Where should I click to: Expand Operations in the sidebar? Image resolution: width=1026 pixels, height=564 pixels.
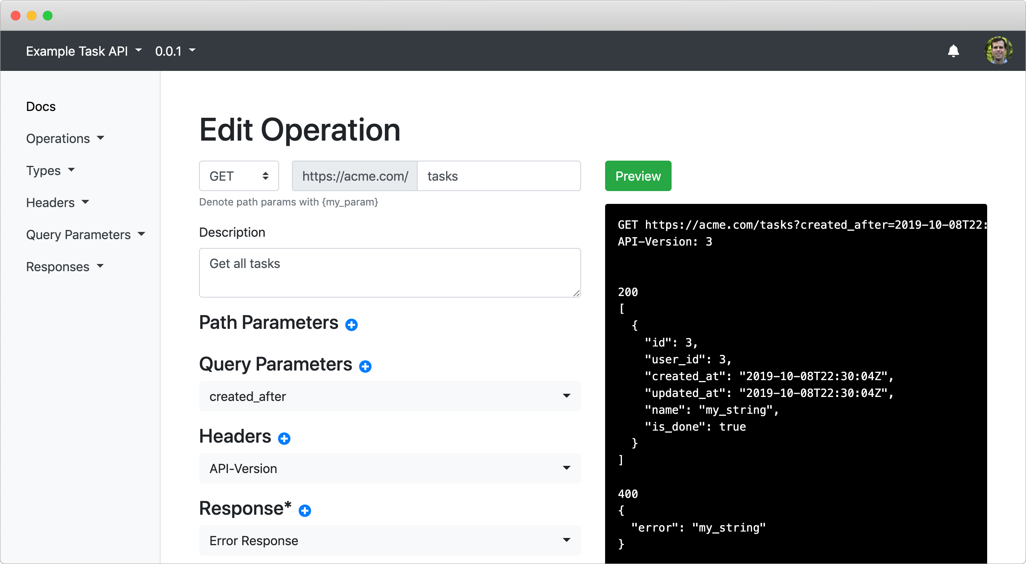tap(65, 139)
